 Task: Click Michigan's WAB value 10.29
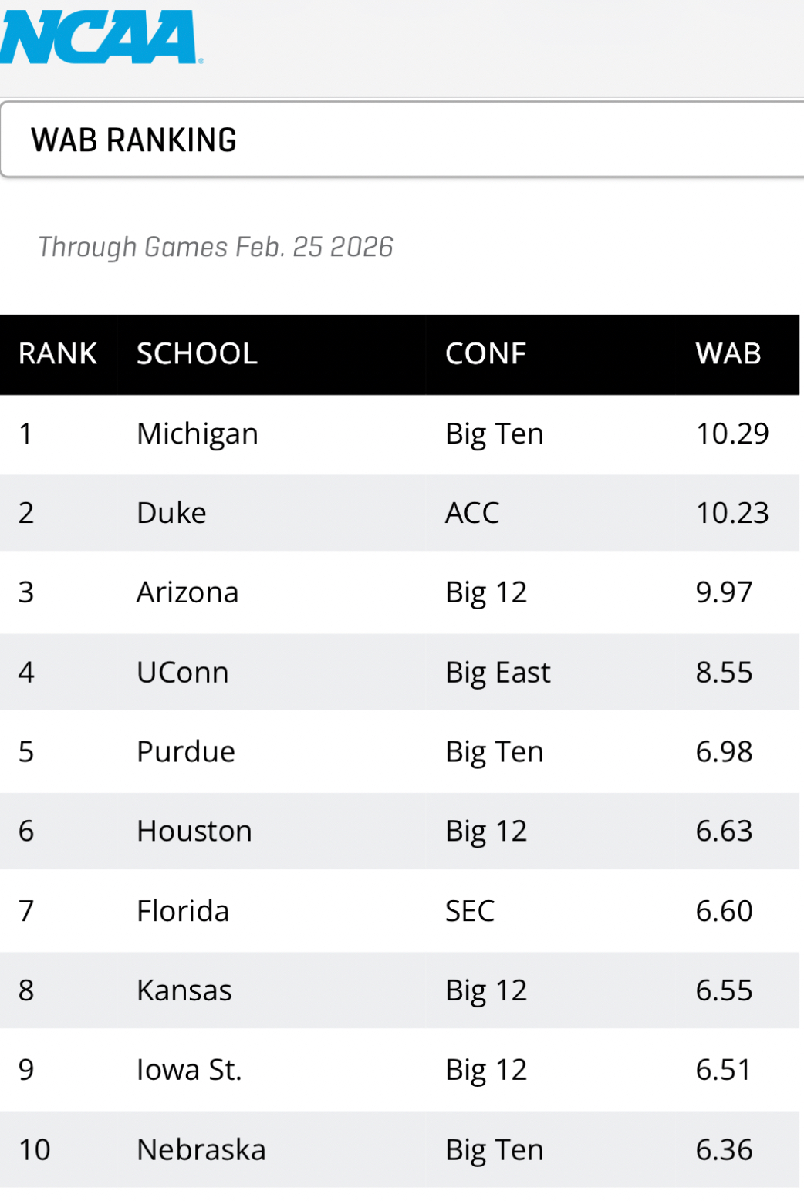pos(732,434)
